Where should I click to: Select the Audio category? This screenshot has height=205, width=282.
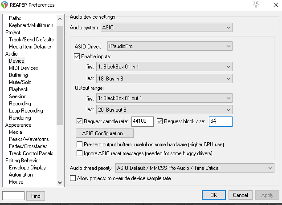12,54
